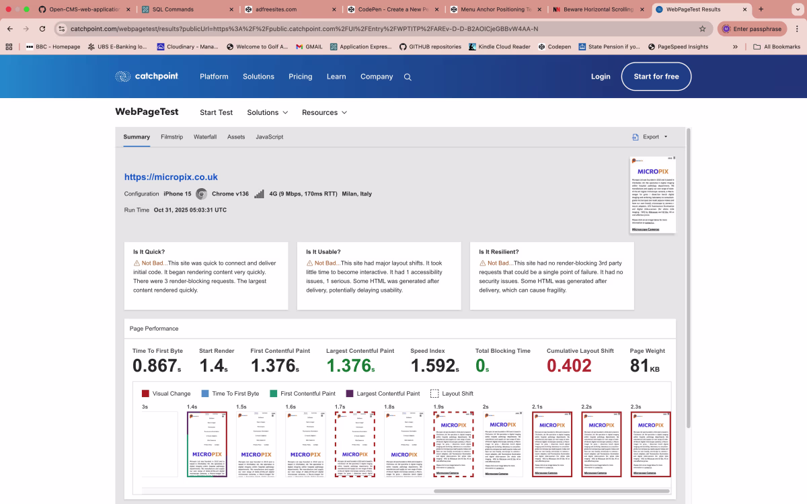The height and width of the screenshot is (504, 807).
Task: Select the Filmstrip tab
Action: point(171,136)
